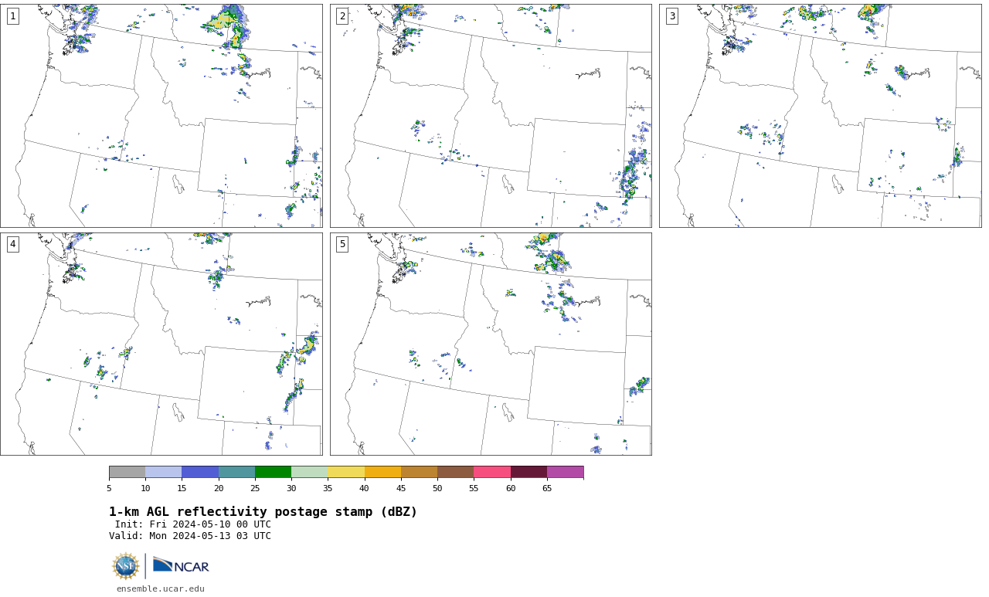
Task: Click the orange 40-45 dBZ swatch
Action: click(x=382, y=472)
